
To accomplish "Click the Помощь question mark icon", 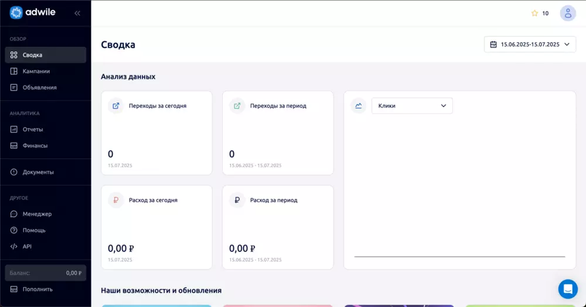I will (x=14, y=230).
